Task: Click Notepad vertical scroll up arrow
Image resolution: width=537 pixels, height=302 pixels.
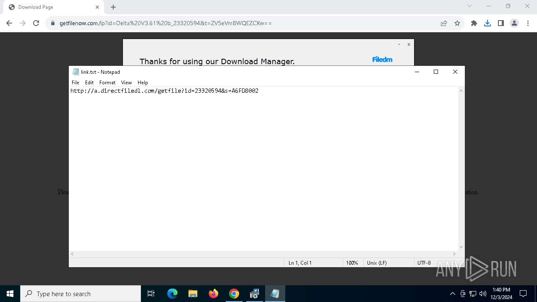Action: pos(461,91)
